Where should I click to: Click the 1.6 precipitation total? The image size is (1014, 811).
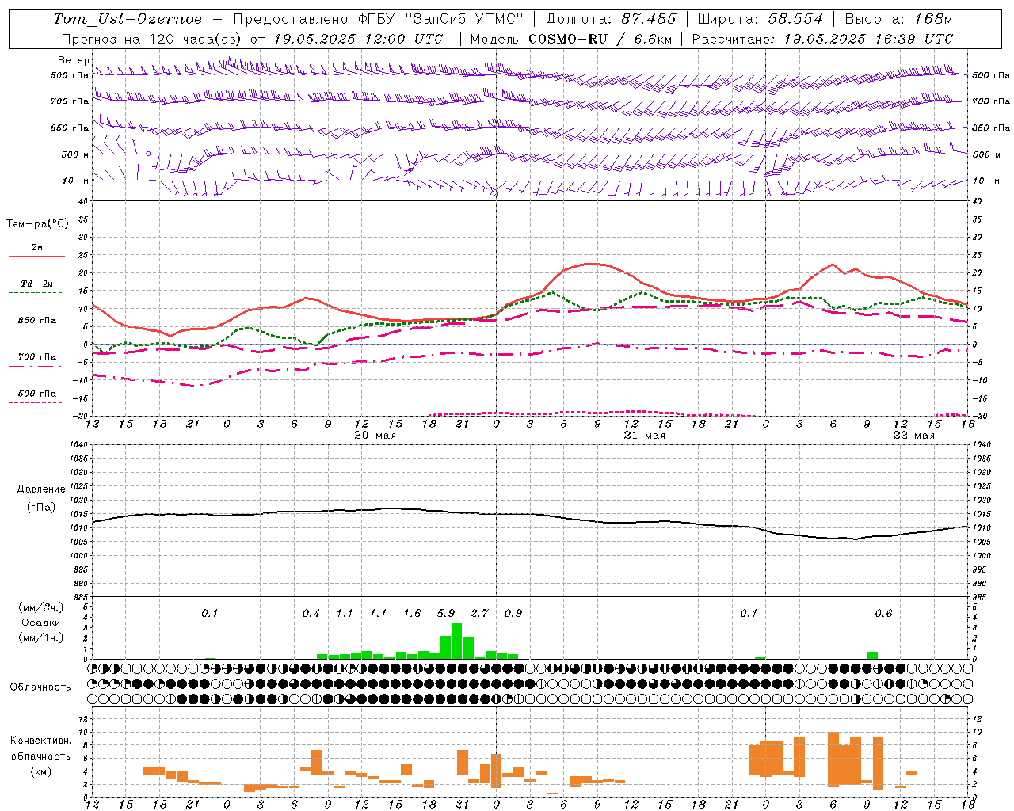[x=412, y=614]
